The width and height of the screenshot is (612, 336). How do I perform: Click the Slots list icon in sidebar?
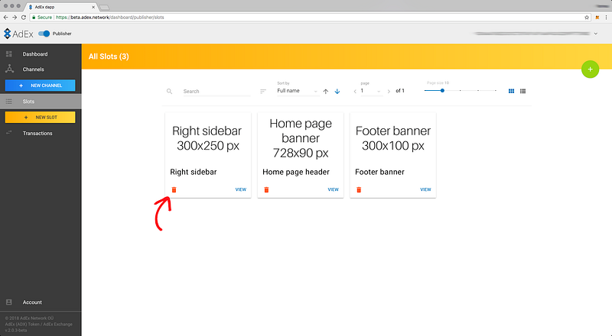click(9, 102)
